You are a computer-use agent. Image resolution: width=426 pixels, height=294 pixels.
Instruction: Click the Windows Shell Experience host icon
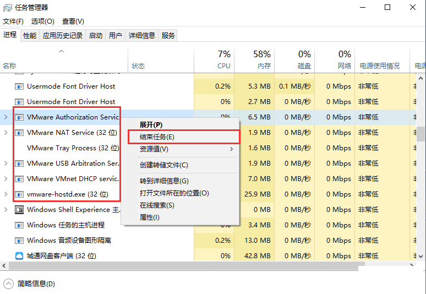click(x=19, y=210)
